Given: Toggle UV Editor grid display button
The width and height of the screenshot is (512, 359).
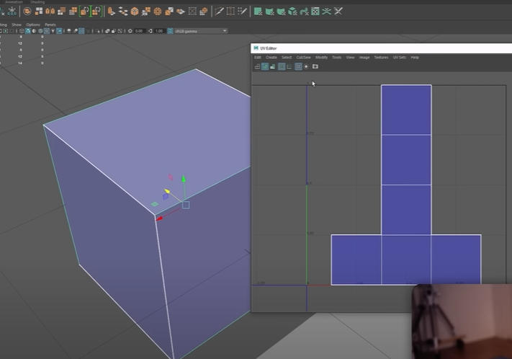Looking at the screenshot, I should coord(282,66).
